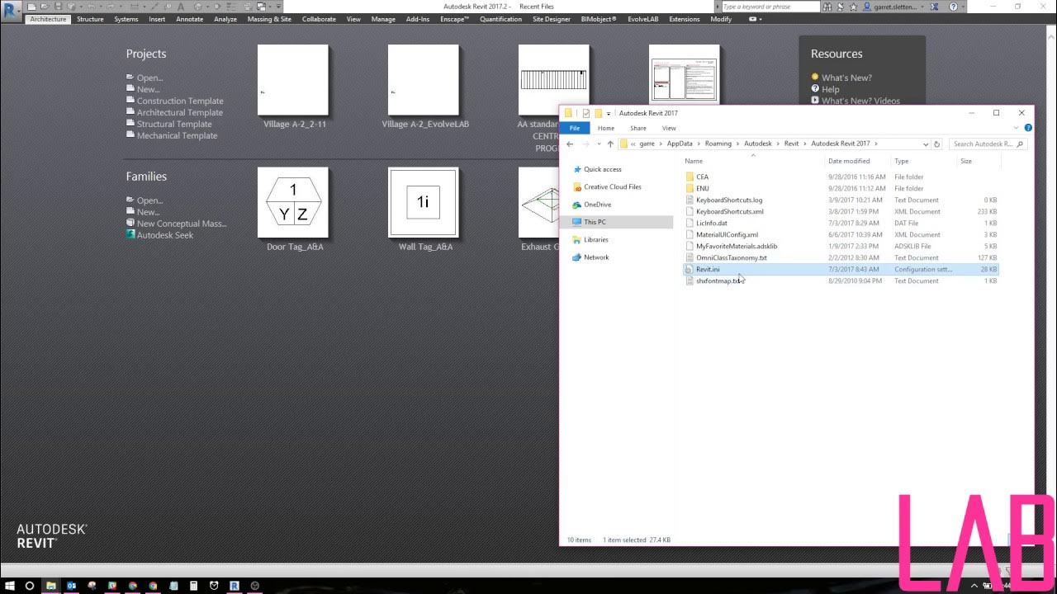The width and height of the screenshot is (1057, 594).
Task: Open the Revit application menu button
Action: (x=11, y=12)
